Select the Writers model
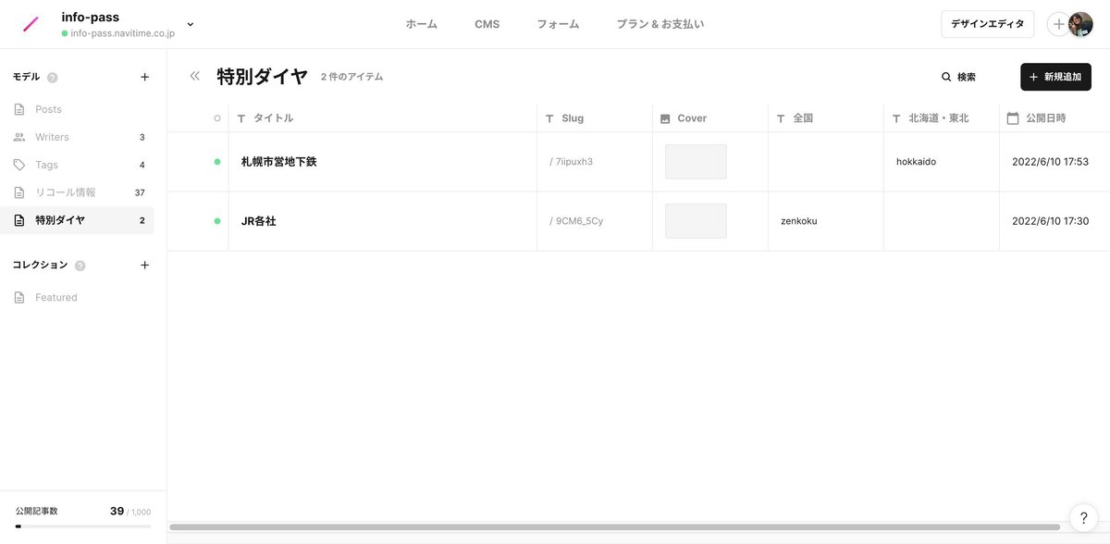The width and height of the screenshot is (1110, 544). 77,137
